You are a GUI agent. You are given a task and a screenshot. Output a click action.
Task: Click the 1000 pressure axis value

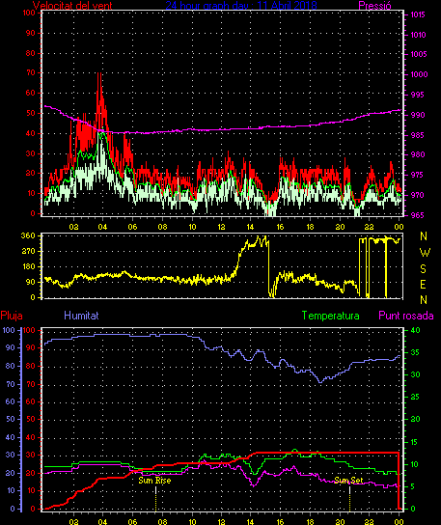pyautogui.click(x=419, y=74)
